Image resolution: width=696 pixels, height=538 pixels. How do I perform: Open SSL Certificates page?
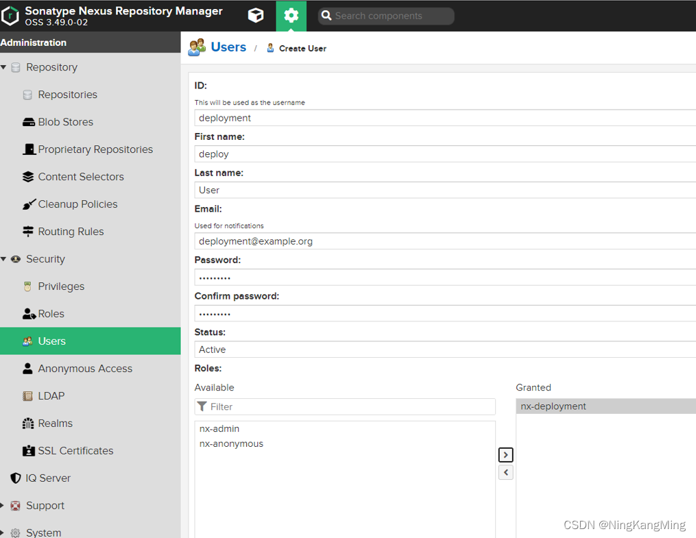pyautogui.click(x=75, y=451)
